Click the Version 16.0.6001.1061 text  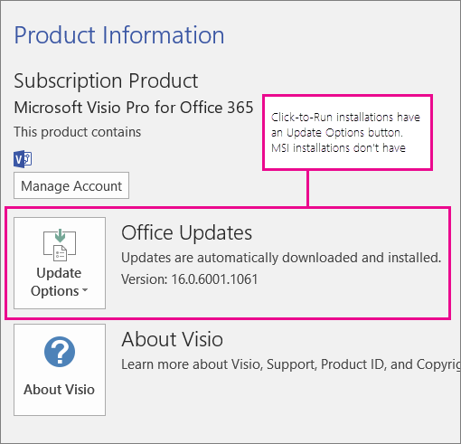(189, 279)
